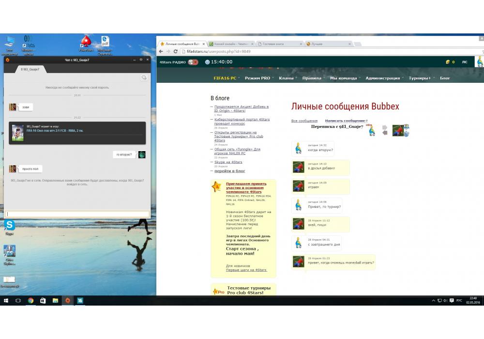This screenshot has height=339, width=484.
Task: Click 9El_Guaje7 avatar beside 'зови' message
Action: click(13, 107)
